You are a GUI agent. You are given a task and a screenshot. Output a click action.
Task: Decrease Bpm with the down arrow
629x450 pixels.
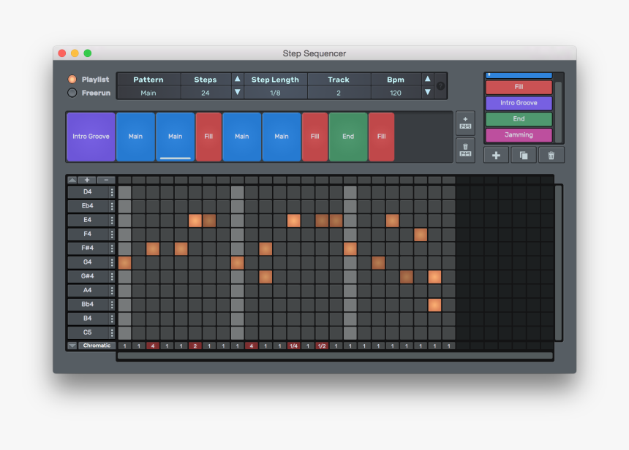428,92
